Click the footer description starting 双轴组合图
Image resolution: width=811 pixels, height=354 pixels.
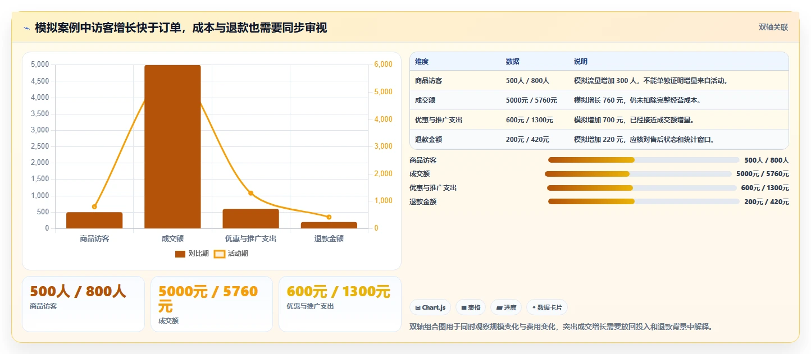563,327
